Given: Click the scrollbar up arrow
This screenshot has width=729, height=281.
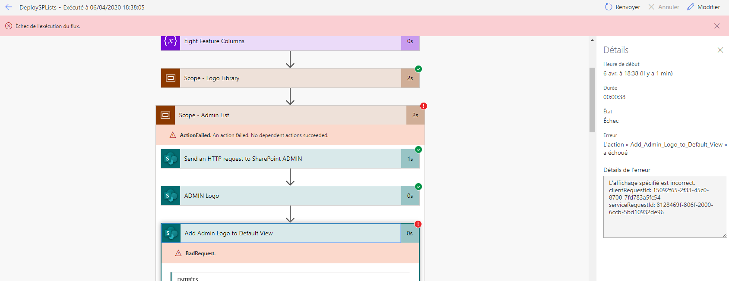Looking at the screenshot, I should (x=592, y=40).
